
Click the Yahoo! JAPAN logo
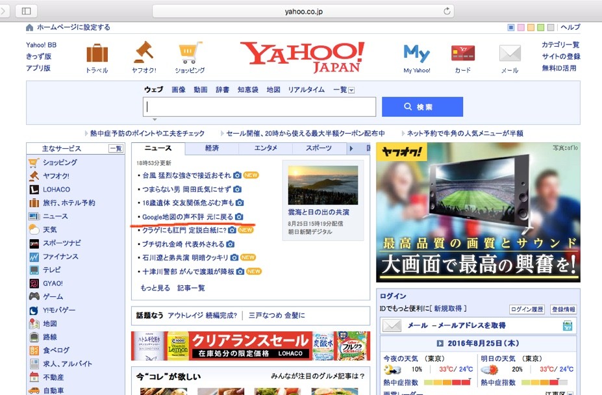[302, 57]
